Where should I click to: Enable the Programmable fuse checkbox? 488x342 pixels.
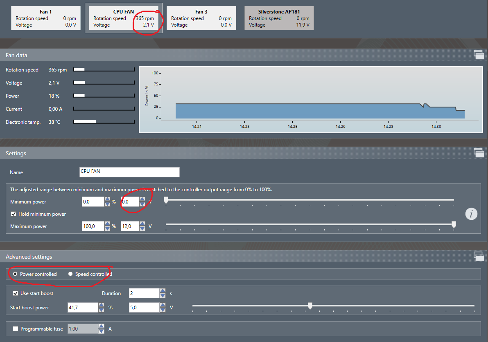[x=16, y=329]
